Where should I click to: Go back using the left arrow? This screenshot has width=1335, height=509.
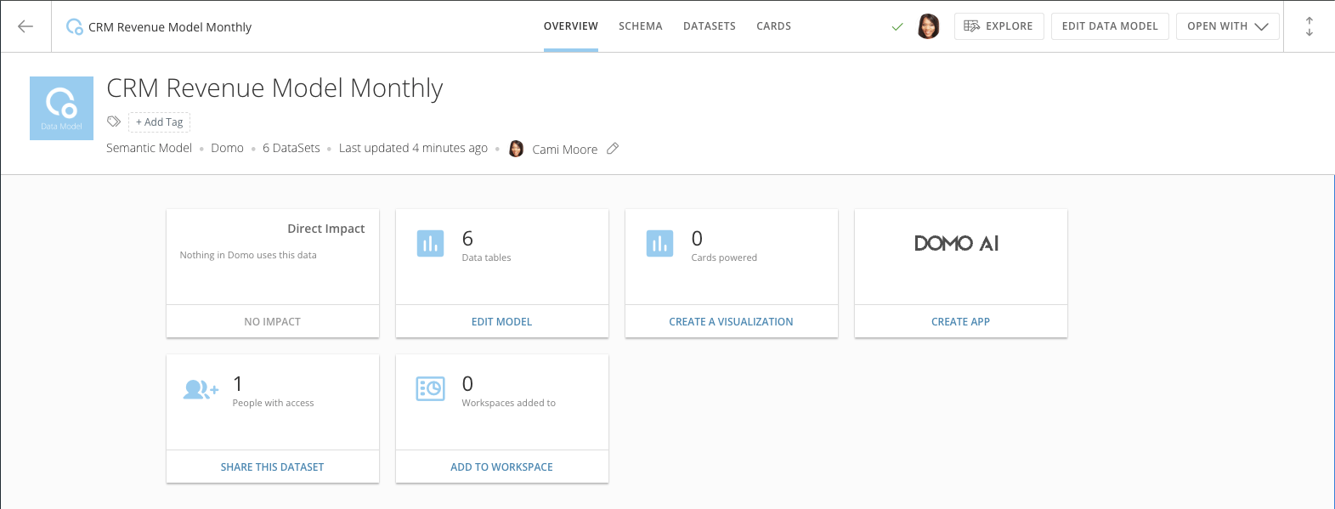pos(25,26)
